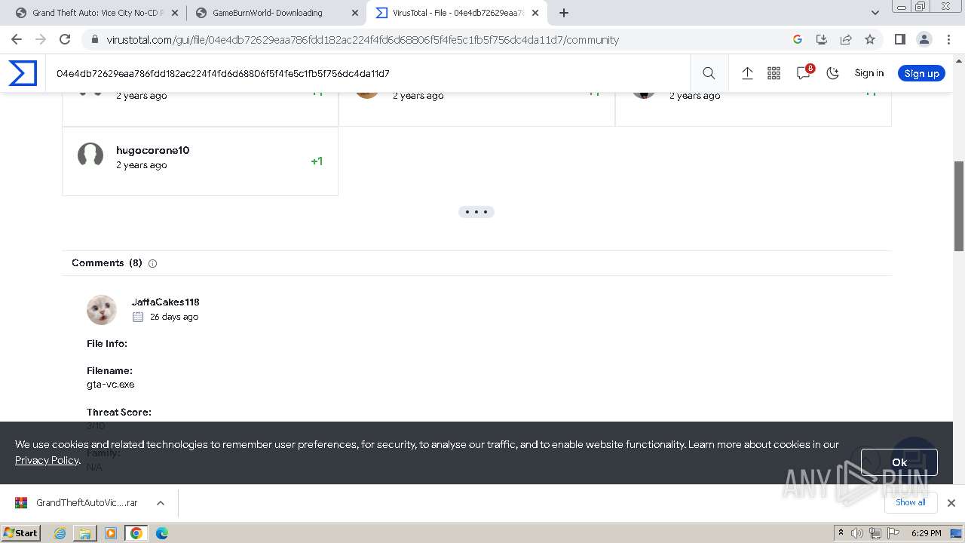Click JaffaCakes118 cat avatar
This screenshot has height=543, width=965.
click(x=102, y=310)
